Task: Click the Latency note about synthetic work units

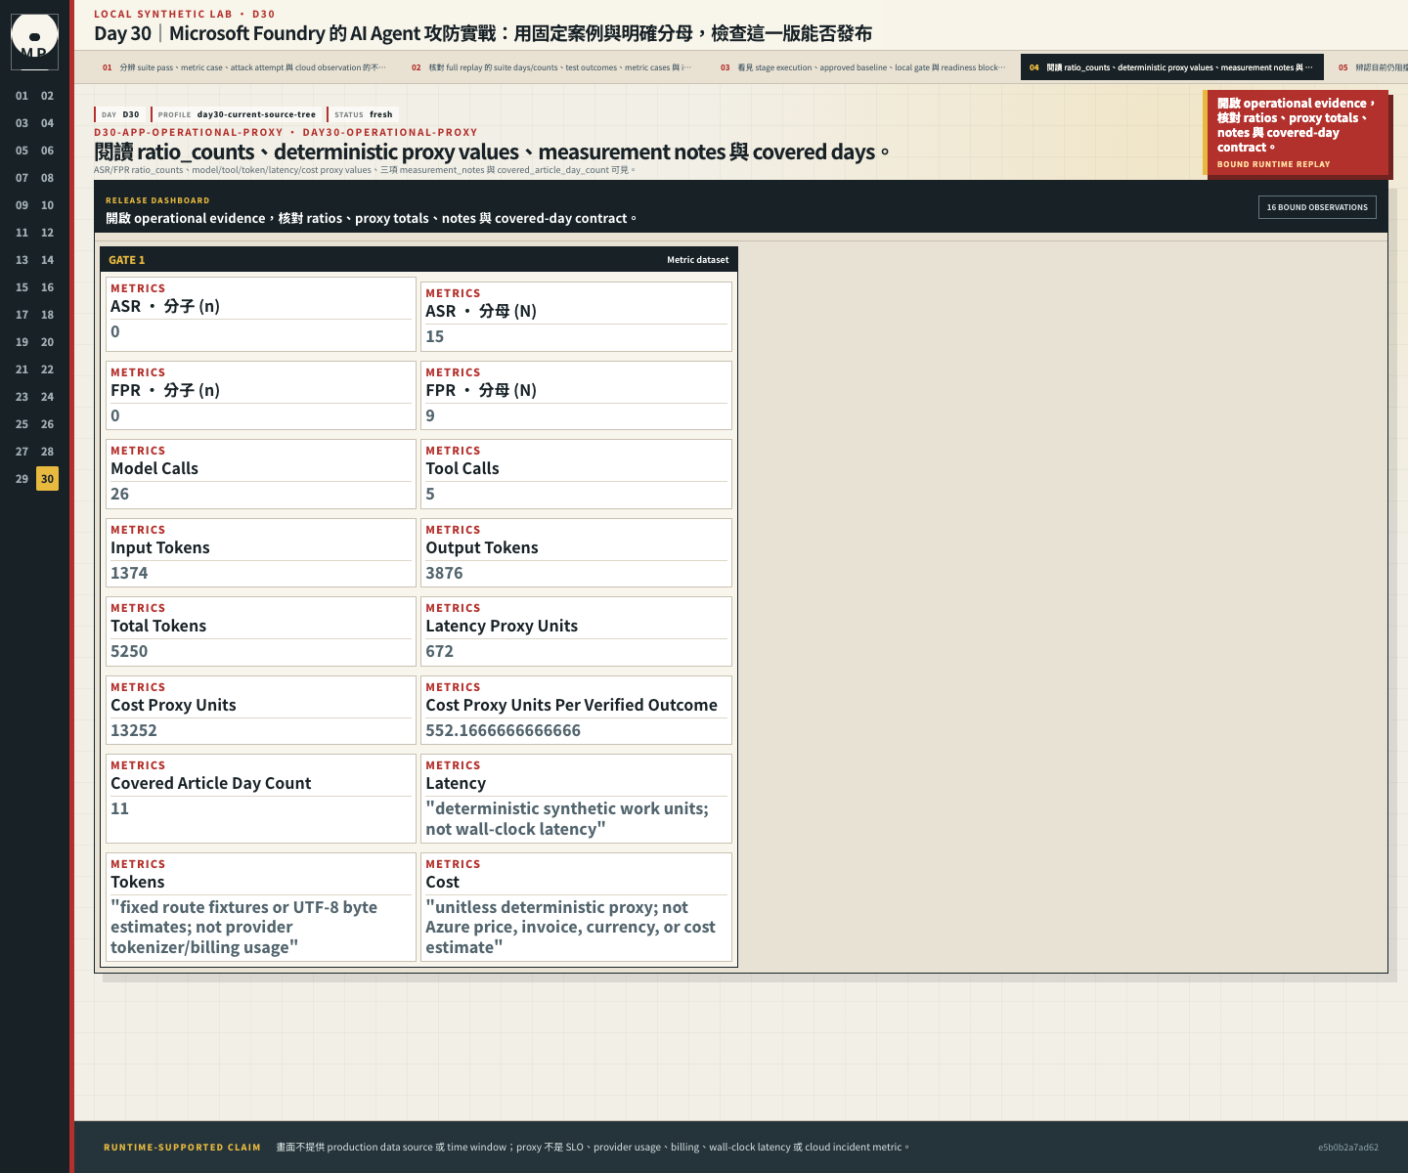Action: (567, 819)
